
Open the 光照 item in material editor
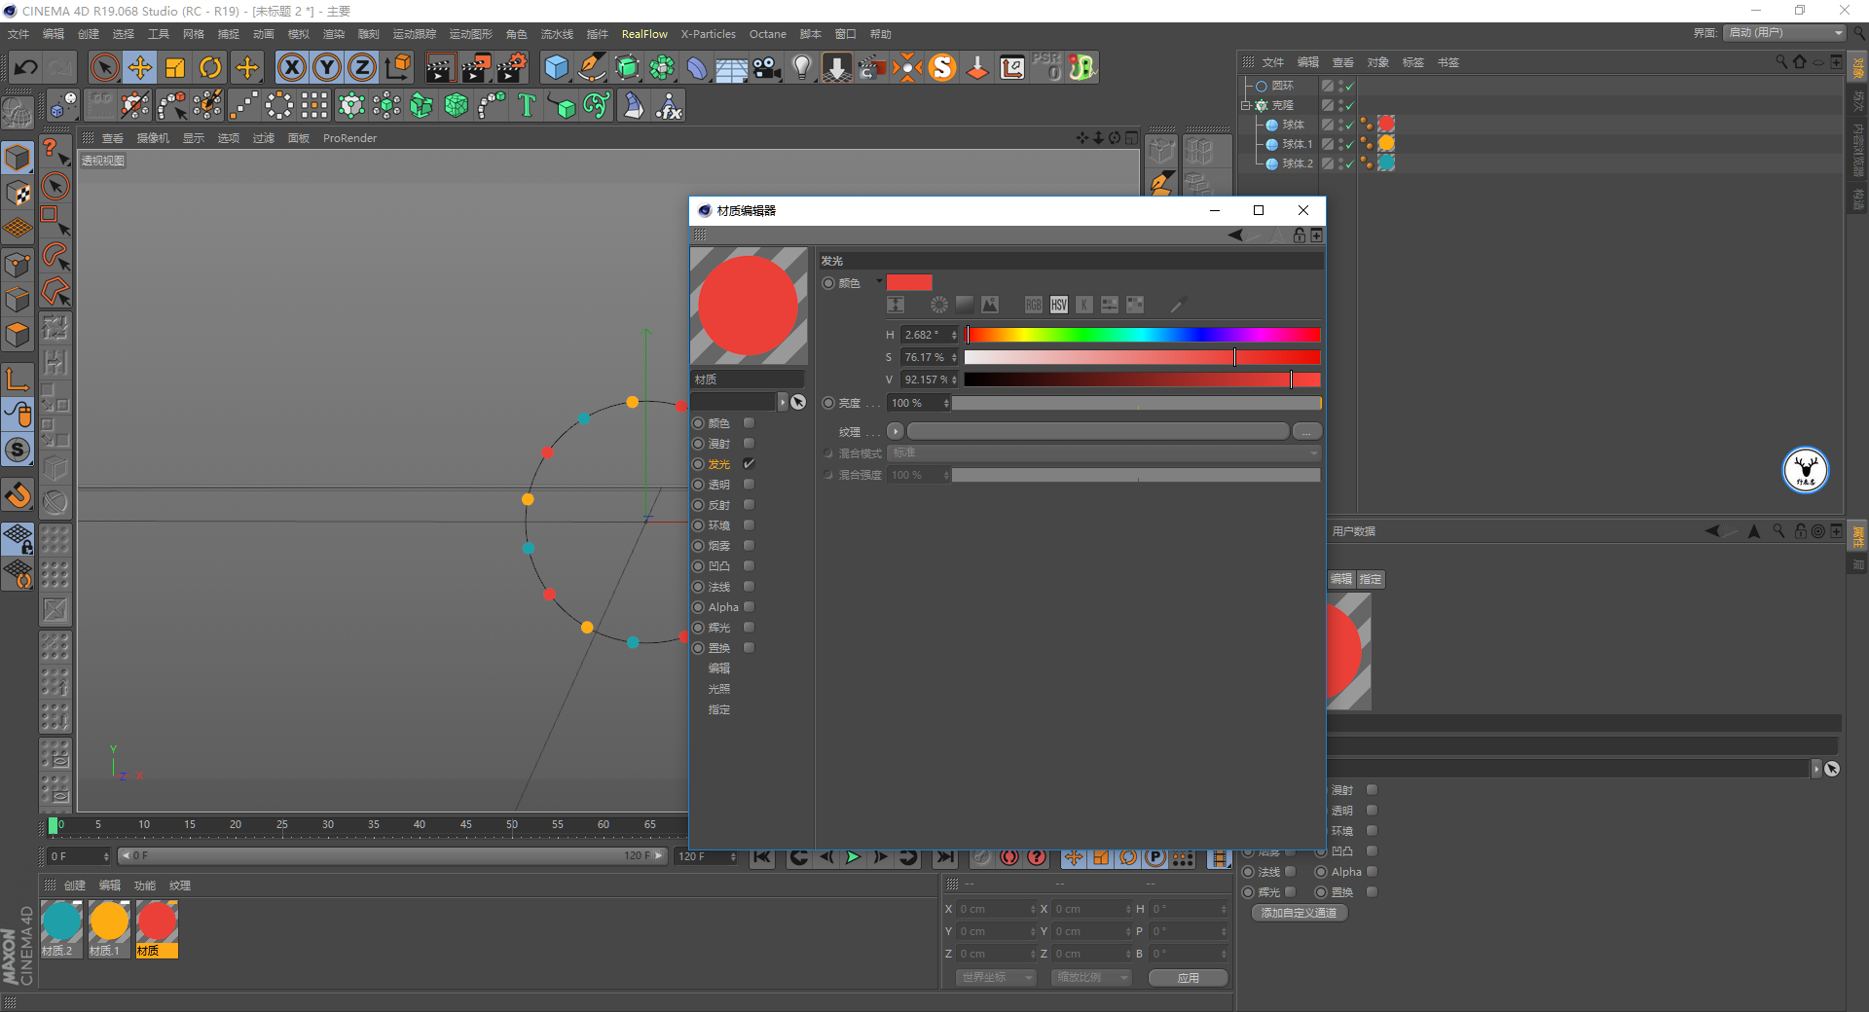coord(719,688)
